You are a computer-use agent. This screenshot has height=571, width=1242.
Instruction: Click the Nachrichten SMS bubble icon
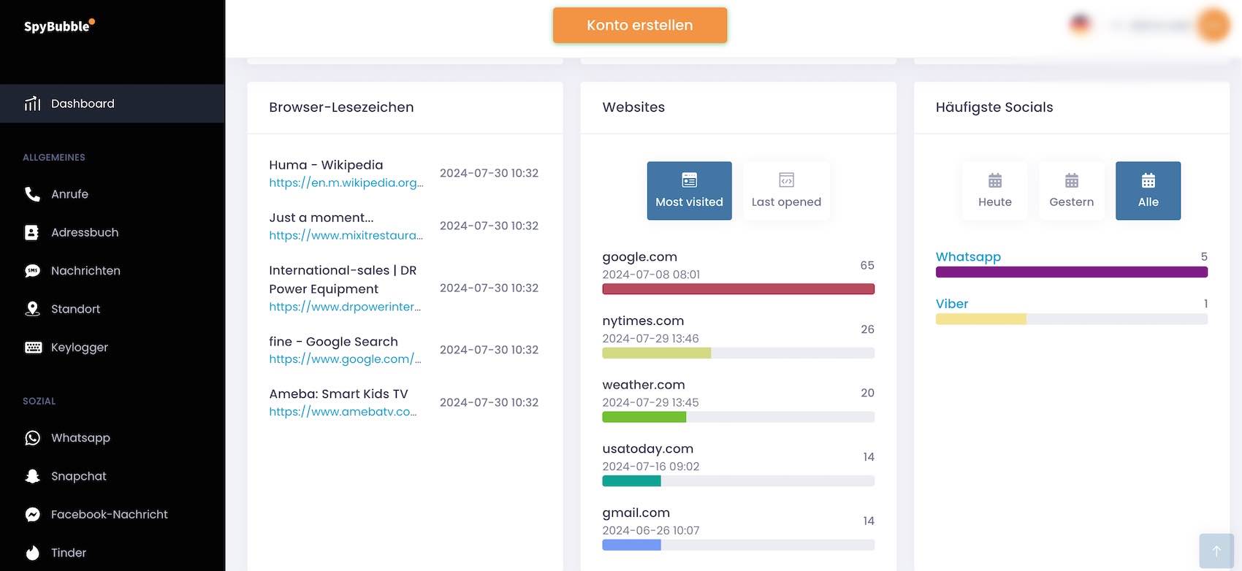tap(33, 271)
